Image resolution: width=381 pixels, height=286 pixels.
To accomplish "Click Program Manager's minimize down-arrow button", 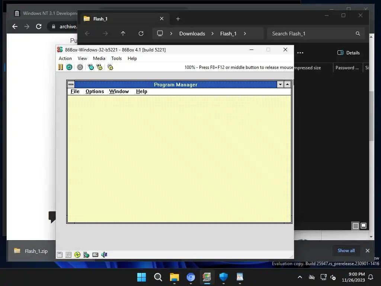I will coord(280,85).
